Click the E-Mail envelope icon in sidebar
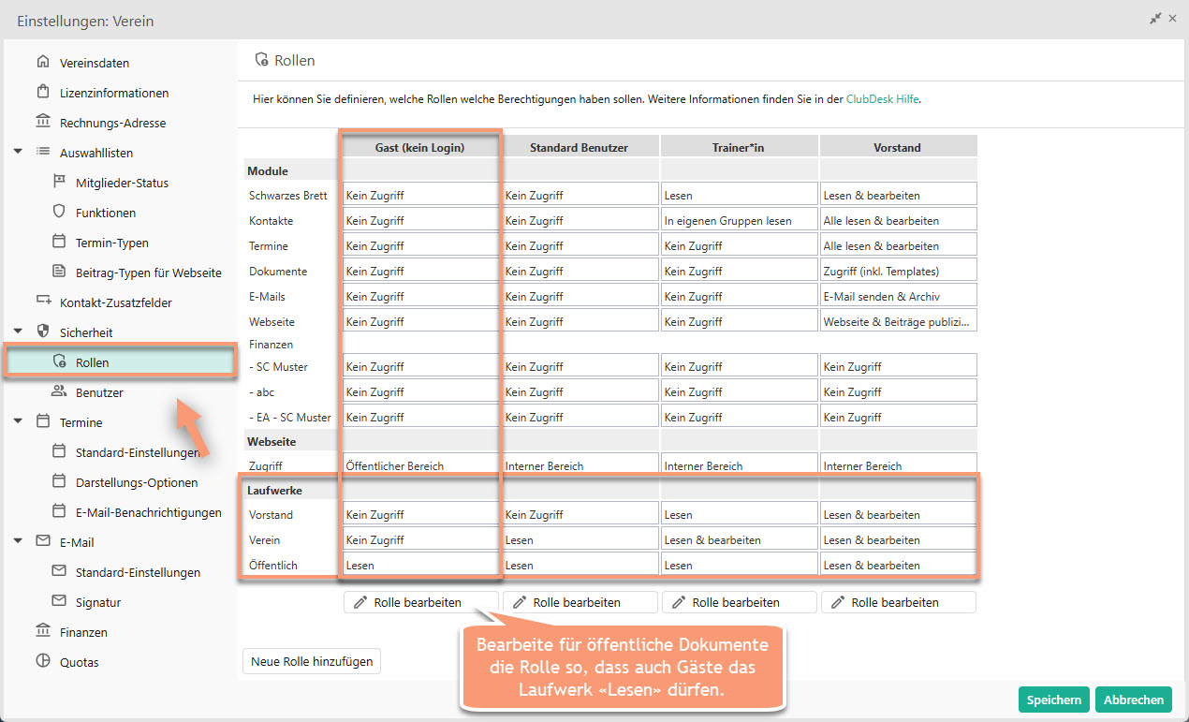 pos(42,541)
